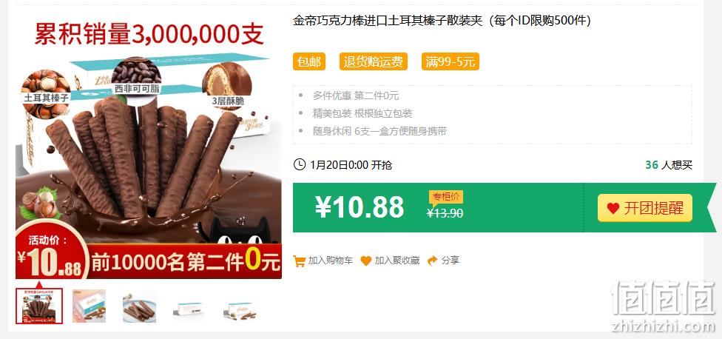The height and width of the screenshot is (339, 722).
Task: Select the third wafer sticks thumbnail
Action: 140,306
